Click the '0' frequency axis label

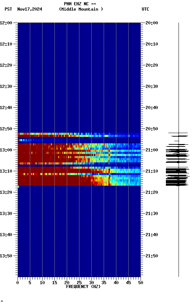18,283
